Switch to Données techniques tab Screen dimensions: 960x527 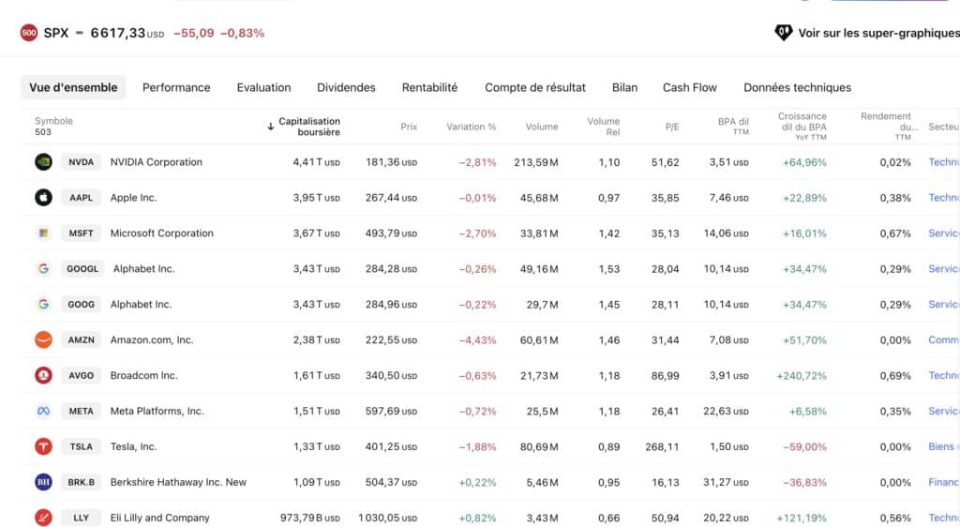[797, 87]
